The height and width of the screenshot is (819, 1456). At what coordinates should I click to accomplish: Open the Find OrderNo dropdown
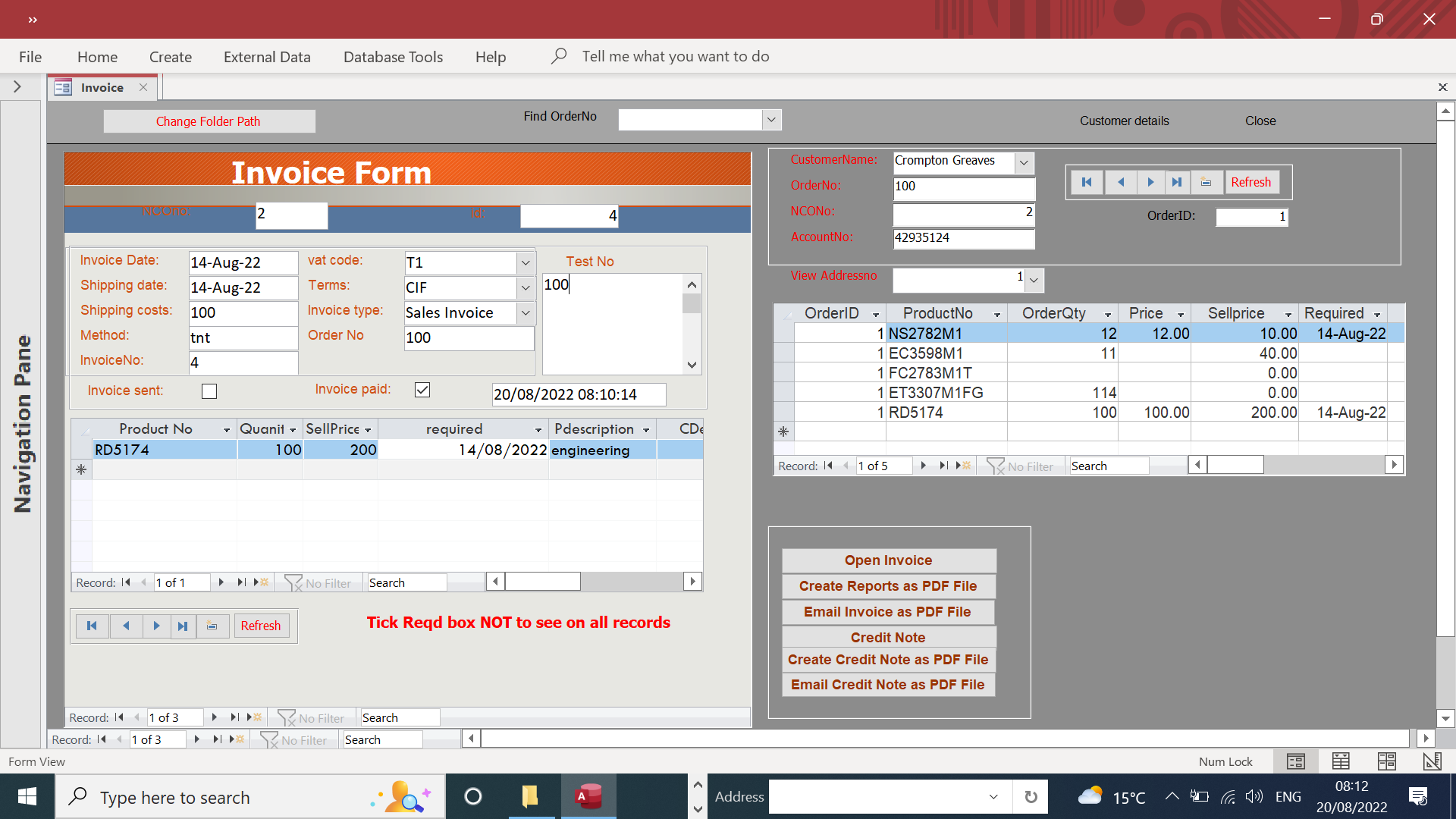click(771, 120)
